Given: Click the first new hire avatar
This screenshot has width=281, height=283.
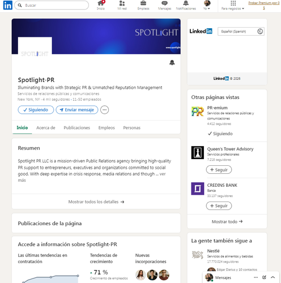Looking at the screenshot, I should coord(140,275).
